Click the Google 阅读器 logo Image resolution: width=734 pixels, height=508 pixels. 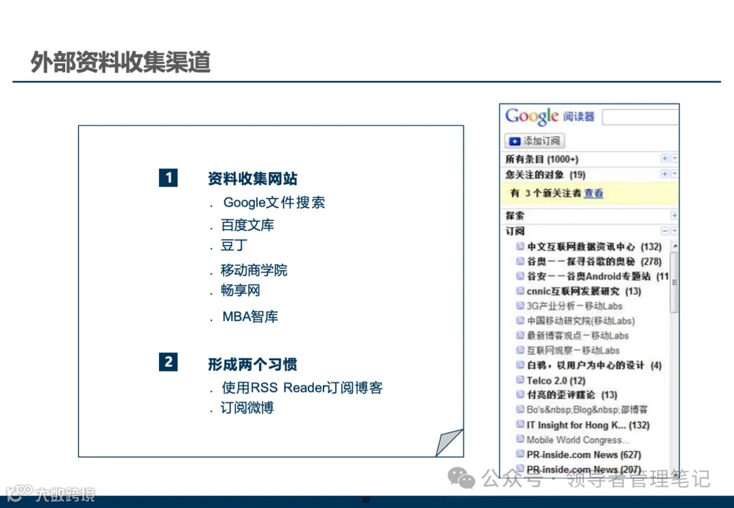pos(532,116)
